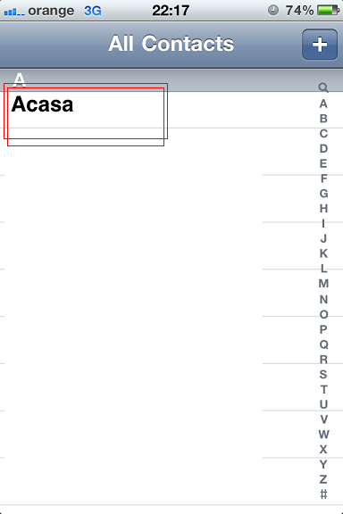The width and height of the screenshot is (343, 514).
Task: Tap the search magnifier in index
Action: coord(323,87)
